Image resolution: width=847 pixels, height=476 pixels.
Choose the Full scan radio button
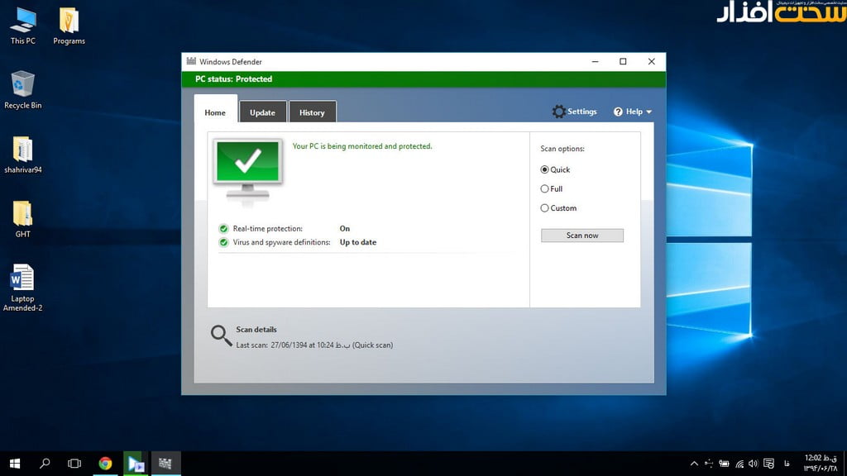click(x=545, y=189)
